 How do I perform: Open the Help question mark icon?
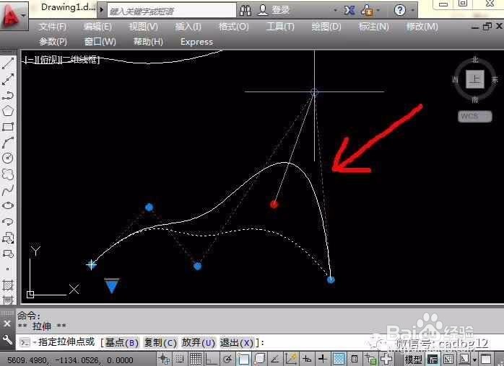(400, 11)
